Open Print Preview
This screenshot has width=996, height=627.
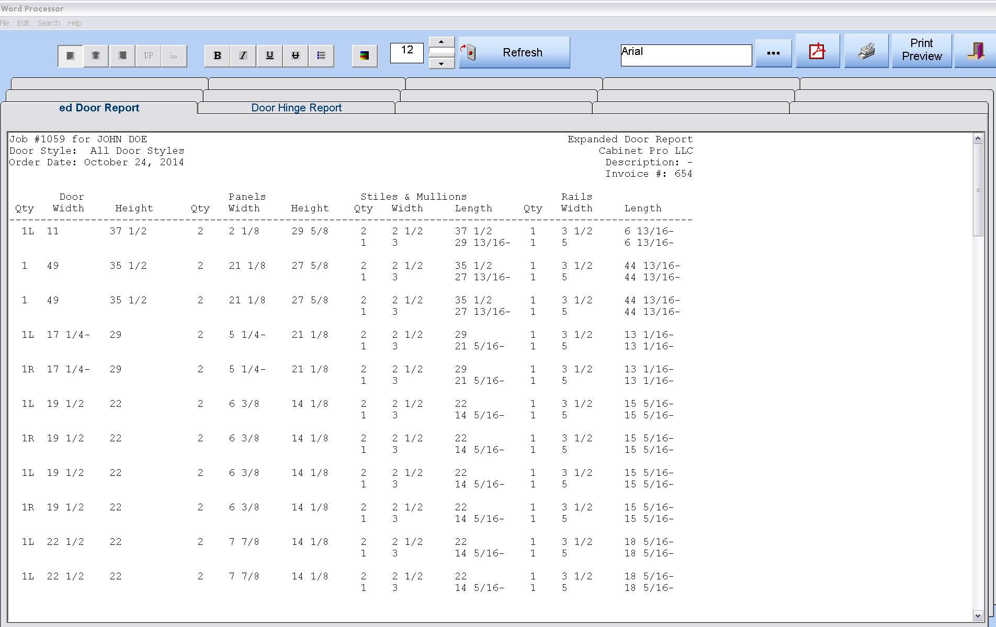(x=922, y=50)
